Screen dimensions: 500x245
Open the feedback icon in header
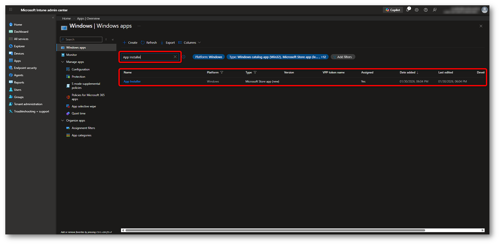[x=435, y=10]
